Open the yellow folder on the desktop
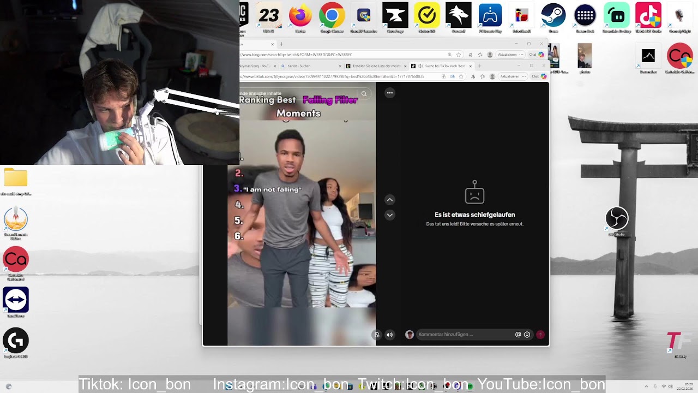This screenshot has height=393, width=698. pos(16,181)
